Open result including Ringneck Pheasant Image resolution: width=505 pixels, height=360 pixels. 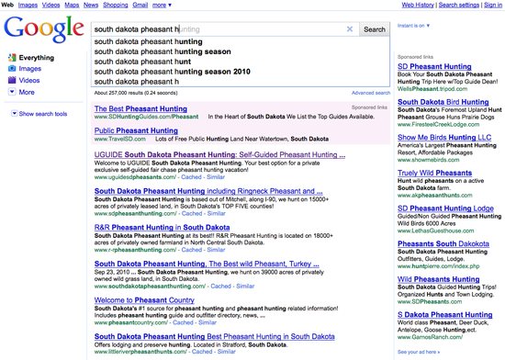(x=208, y=191)
